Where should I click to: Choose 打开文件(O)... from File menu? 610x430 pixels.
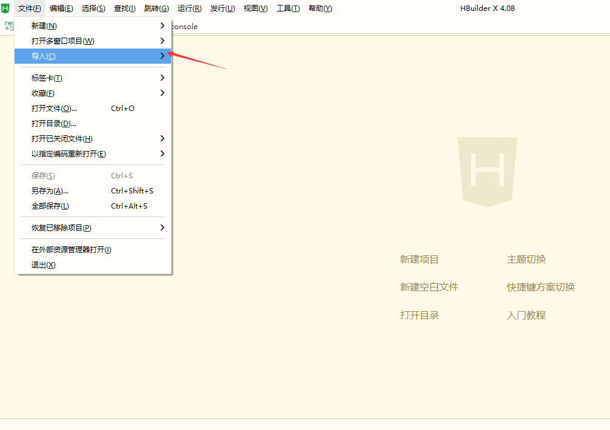click(x=93, y=108)
